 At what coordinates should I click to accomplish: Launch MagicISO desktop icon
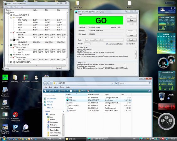click(26, 127)
